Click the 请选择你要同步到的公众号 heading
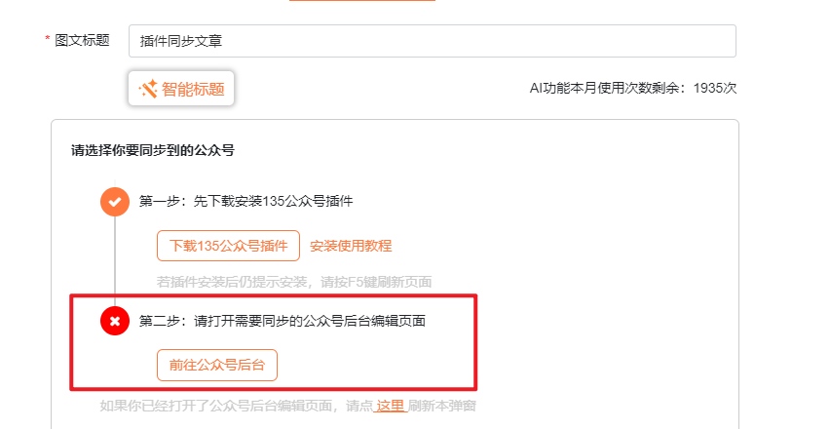 152,150
